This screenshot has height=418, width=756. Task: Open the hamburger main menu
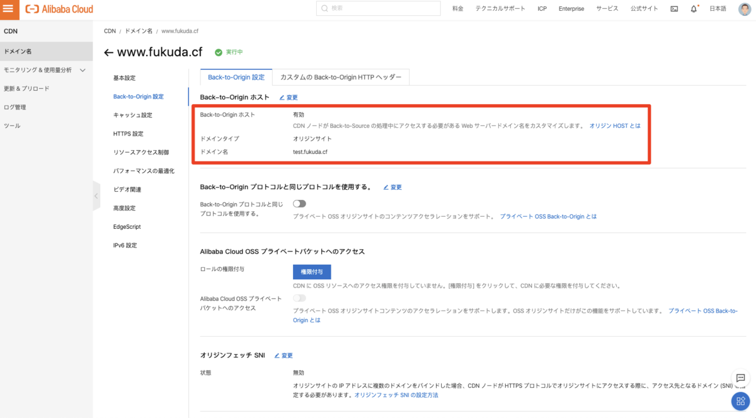click(9, 9)
